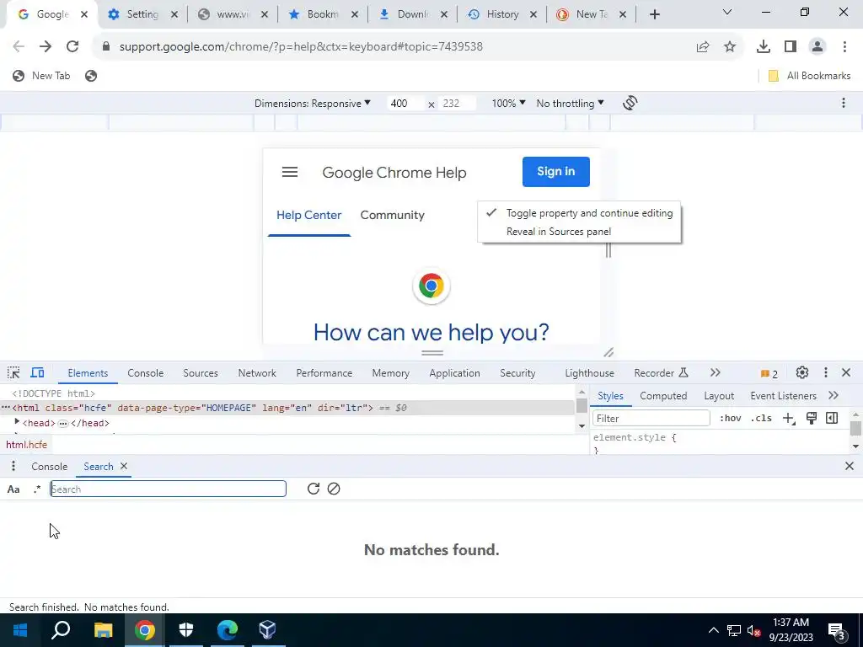
Task: Toggle the :hov element state panel
Action: 731,418
